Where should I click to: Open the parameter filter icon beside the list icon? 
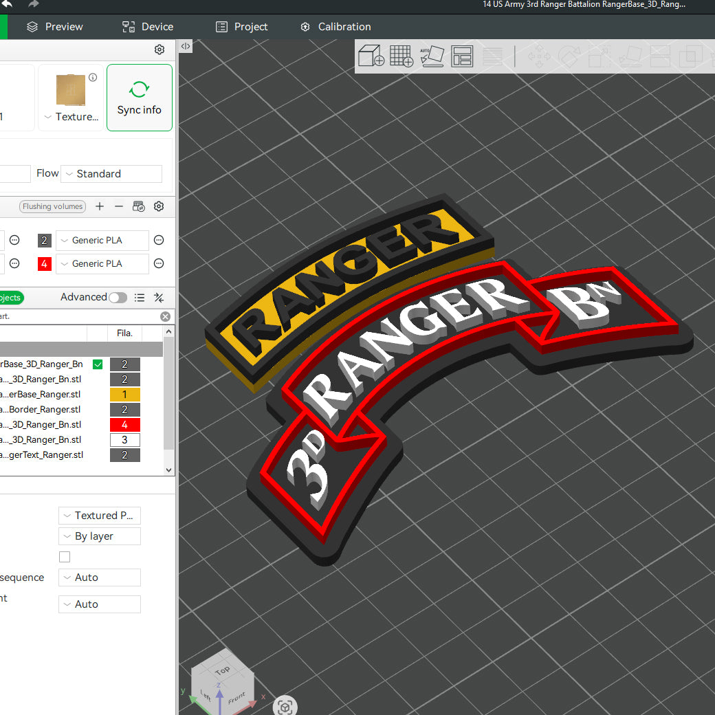pyautogui.click(x=158, y=297)
